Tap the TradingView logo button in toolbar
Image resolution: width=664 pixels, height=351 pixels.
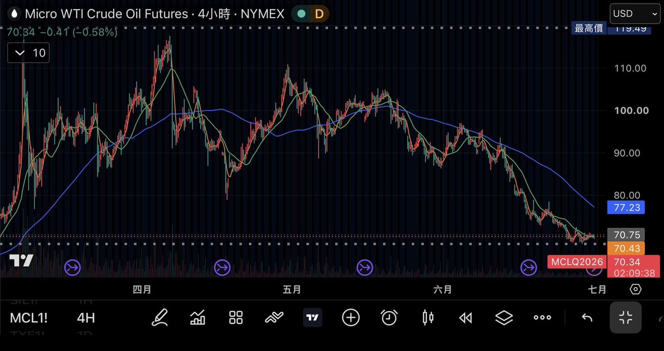coord(312,317)
